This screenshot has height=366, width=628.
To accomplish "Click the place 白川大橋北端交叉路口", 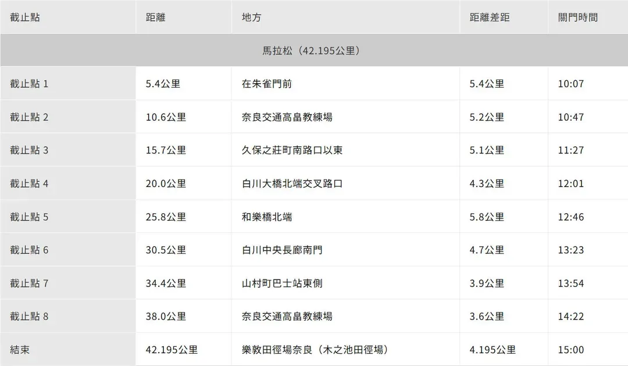I will pos(292,183).
